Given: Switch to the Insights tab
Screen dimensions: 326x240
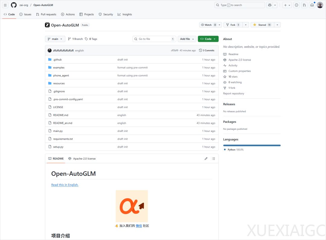Looking at the screenshot, I should click(125, 14).
